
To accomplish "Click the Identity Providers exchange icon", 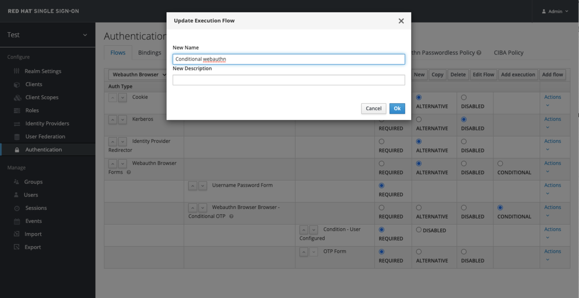I will click(x=17, y=123).
